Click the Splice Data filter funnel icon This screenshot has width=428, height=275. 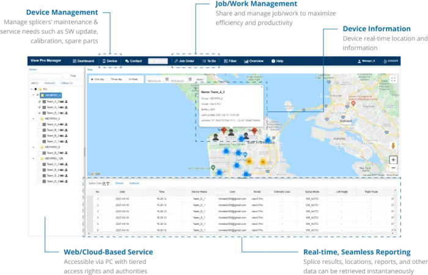click(108, 183)
